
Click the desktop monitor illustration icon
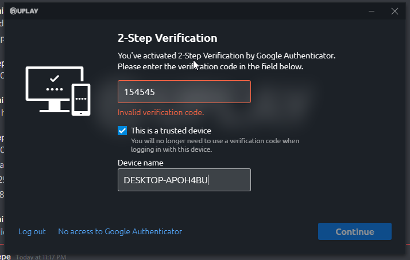54,88
